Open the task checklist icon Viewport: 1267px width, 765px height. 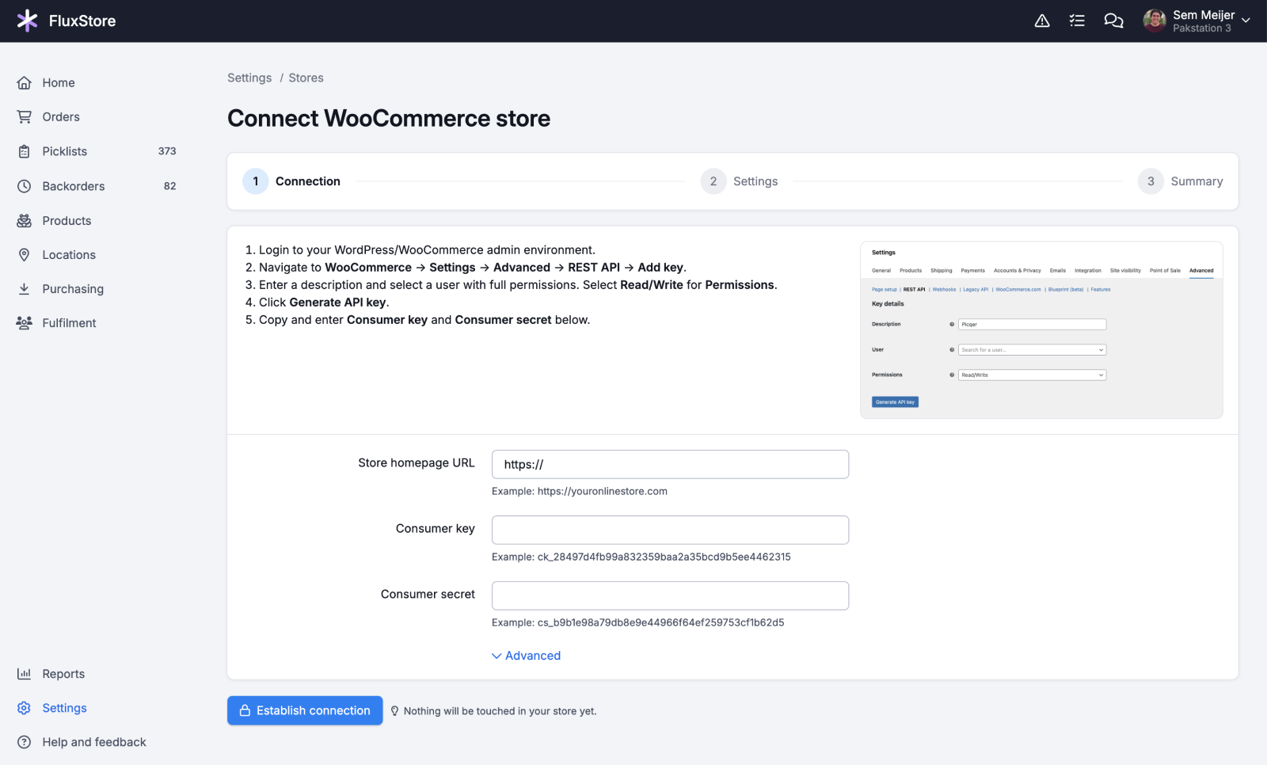coord(1077,21)
